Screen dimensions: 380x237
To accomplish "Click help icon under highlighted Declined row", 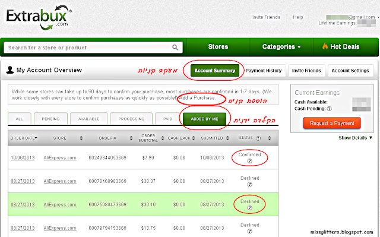I will (249, 208).
